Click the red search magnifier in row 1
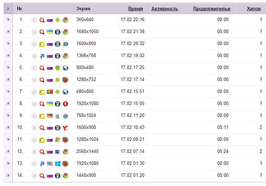 click(x=42, y=20)
